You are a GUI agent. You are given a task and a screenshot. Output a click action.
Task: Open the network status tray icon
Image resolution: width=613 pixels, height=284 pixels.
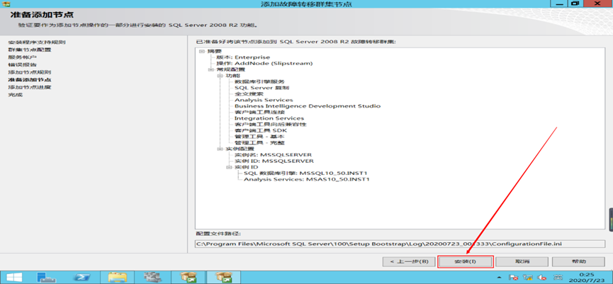(528, 278)
